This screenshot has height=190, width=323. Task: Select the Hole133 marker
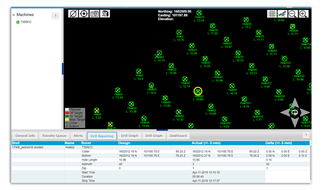298,72
